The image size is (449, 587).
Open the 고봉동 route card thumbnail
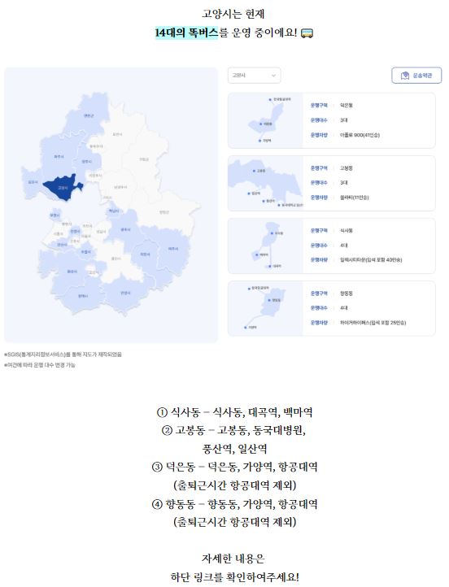[265, 183]
